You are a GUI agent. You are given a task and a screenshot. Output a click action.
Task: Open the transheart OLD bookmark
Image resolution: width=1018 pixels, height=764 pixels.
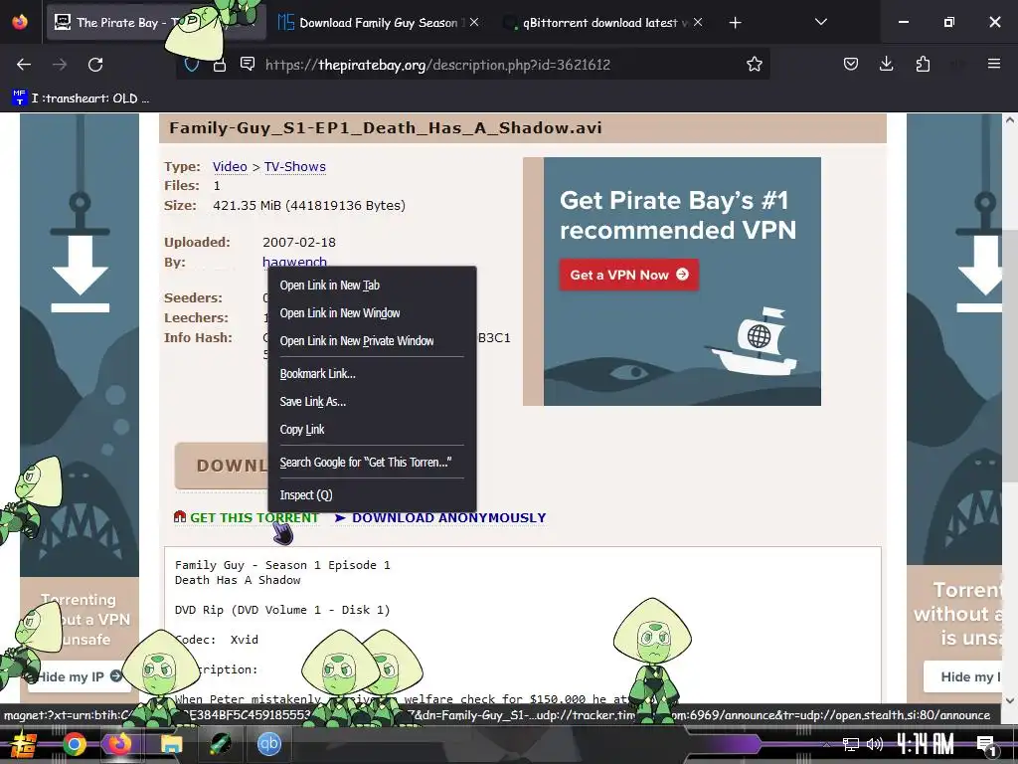[x=82, y=98]
